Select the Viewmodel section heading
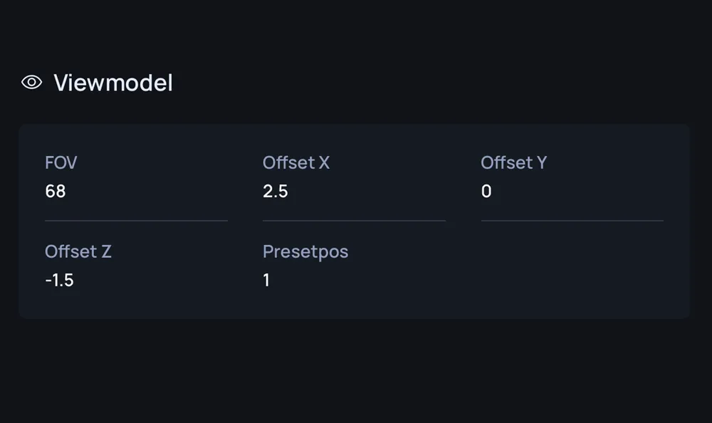The height and width of the screenshot is (423, 712). [x=113, y=83]
